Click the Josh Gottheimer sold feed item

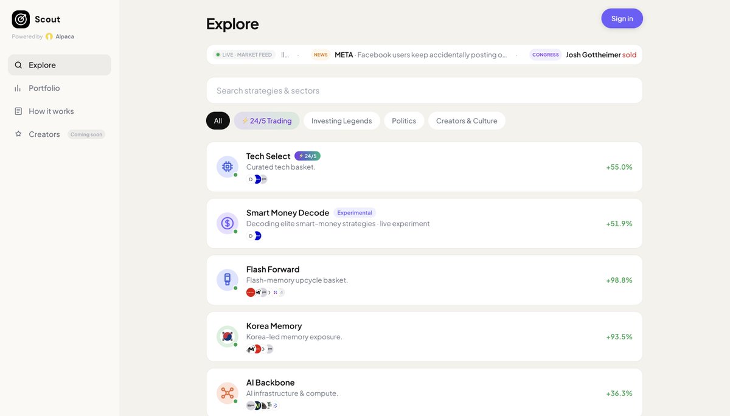point(601,55)
